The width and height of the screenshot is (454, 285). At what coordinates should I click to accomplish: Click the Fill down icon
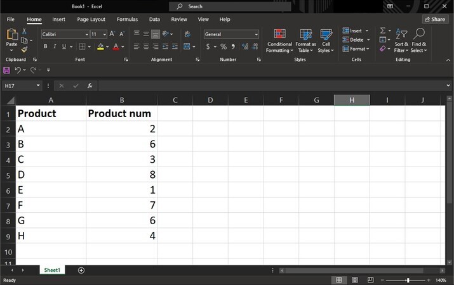pyautogui.click(x=383, y=39)
